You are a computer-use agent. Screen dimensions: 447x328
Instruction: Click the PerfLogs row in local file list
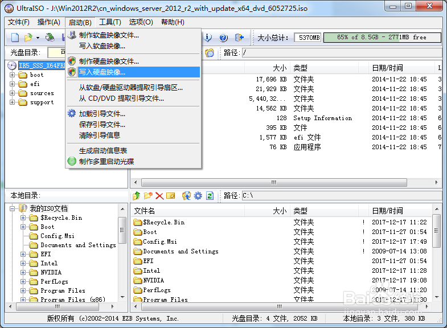click(281, 290)
